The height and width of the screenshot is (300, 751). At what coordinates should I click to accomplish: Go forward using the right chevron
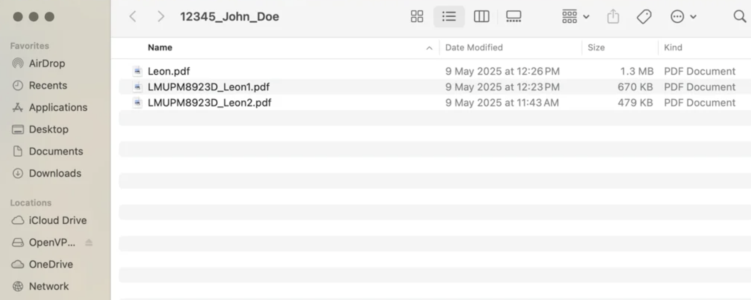click(x=161, y=16)
